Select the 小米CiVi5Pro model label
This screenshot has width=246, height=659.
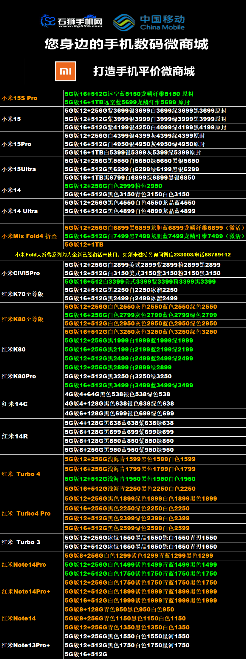pos(21,273)
